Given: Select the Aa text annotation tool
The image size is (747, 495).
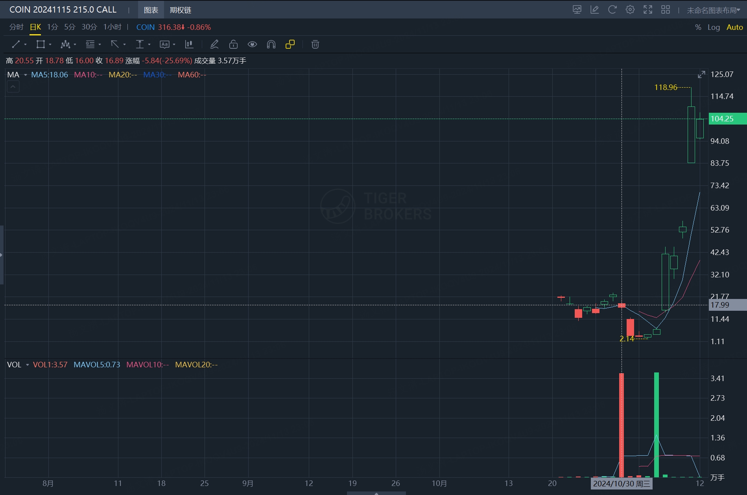Looking at the screenshot, I should [164, 44].
